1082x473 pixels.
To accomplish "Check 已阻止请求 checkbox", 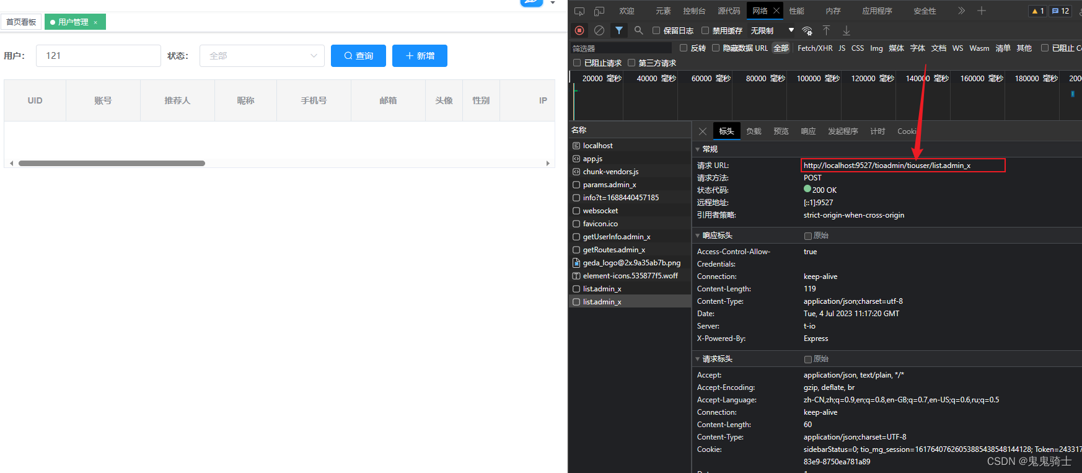I will [577, 63].
